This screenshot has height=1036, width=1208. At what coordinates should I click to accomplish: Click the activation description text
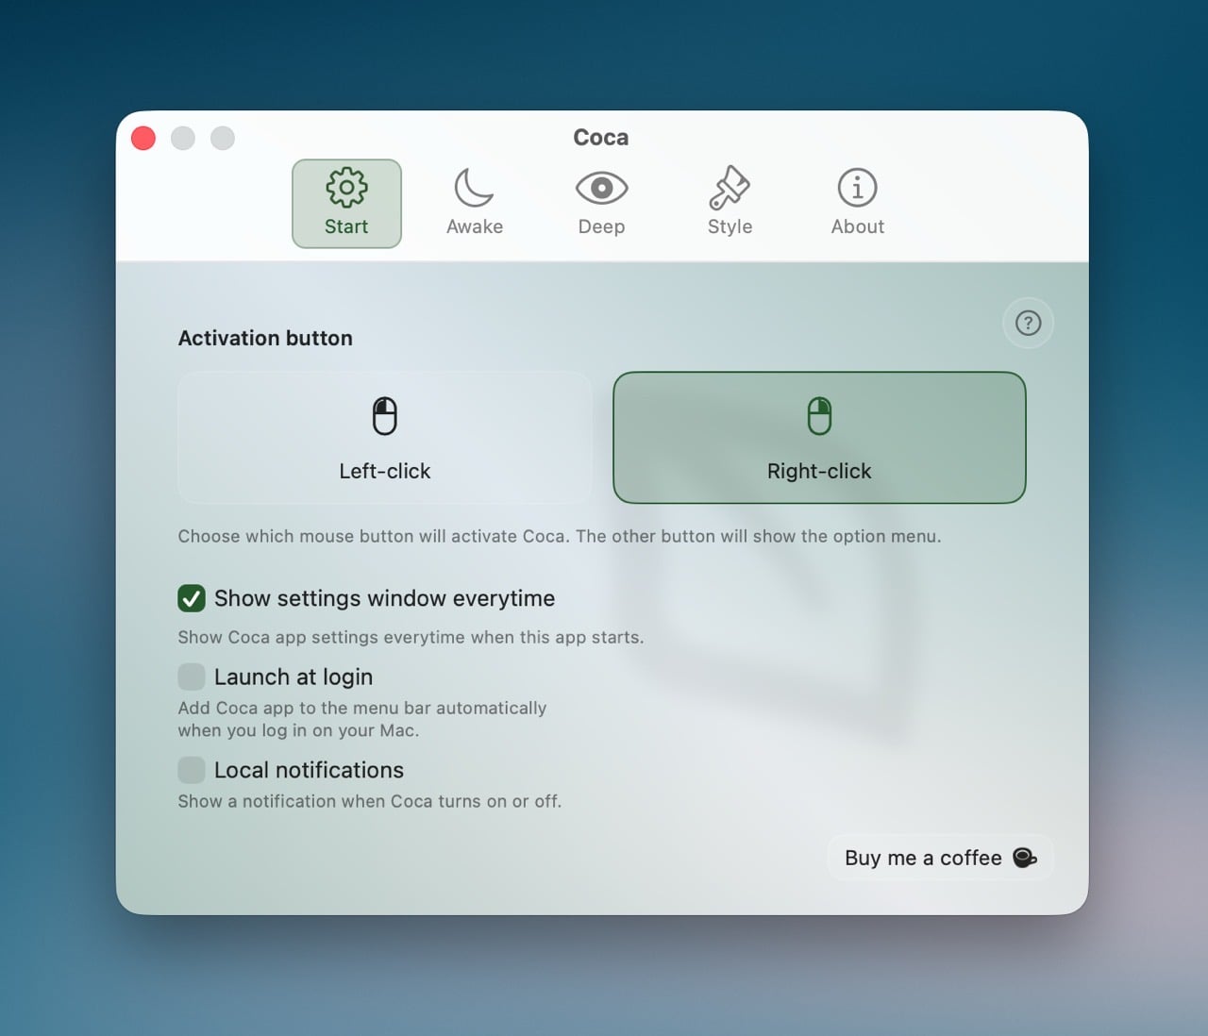560,536
